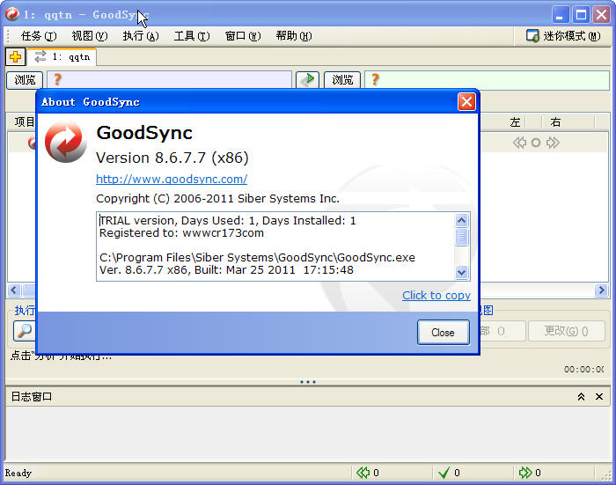Screen dimensions: 616x485
Task: Click the left folder path field
Action: (169, 80)
